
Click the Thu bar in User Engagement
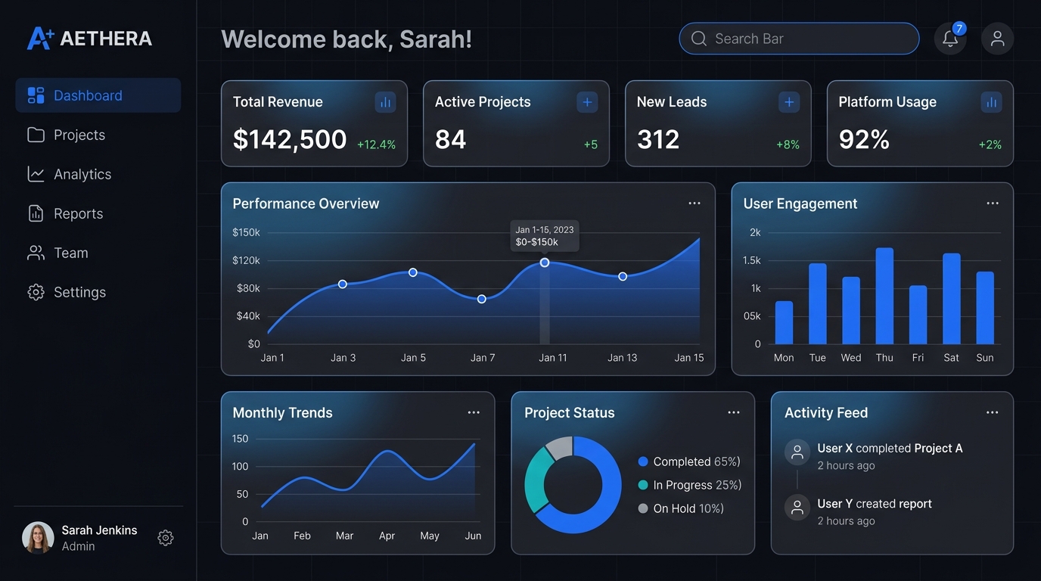pyautogui.click(x=884, y=297)
